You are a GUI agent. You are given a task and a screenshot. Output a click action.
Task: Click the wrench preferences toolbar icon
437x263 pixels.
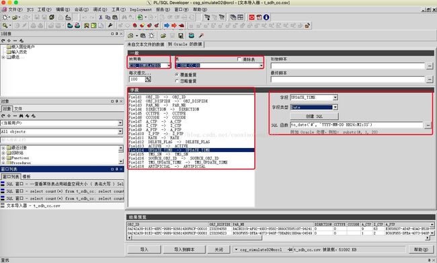click(x=110, y=26)
